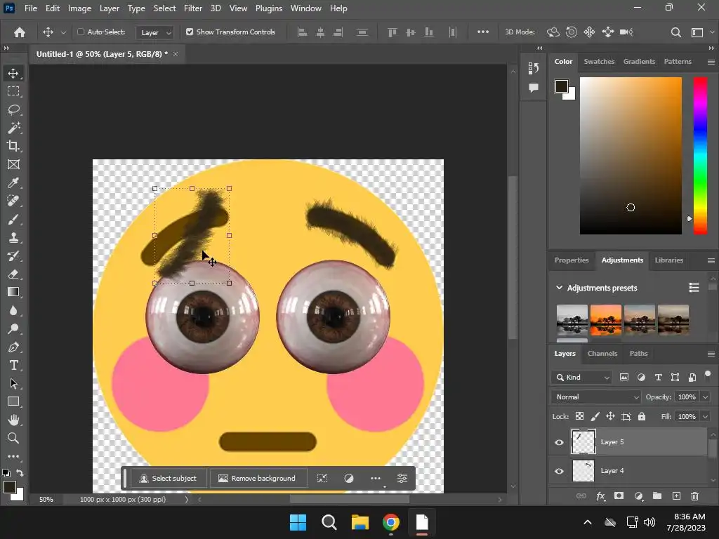Enable the Auto-Select checkbox
719x539 pixels.
pyautogui.click(x=81, y=32)
